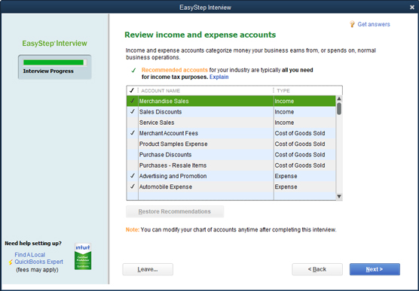Check the Service Sales account
This screenshot has height=291, width=419.
[x=133, y=123]
